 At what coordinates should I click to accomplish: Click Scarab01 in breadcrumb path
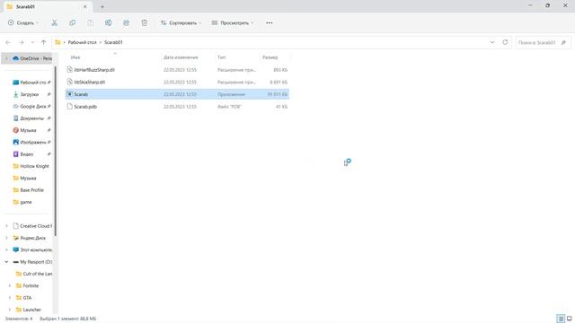tap(113, 42)
